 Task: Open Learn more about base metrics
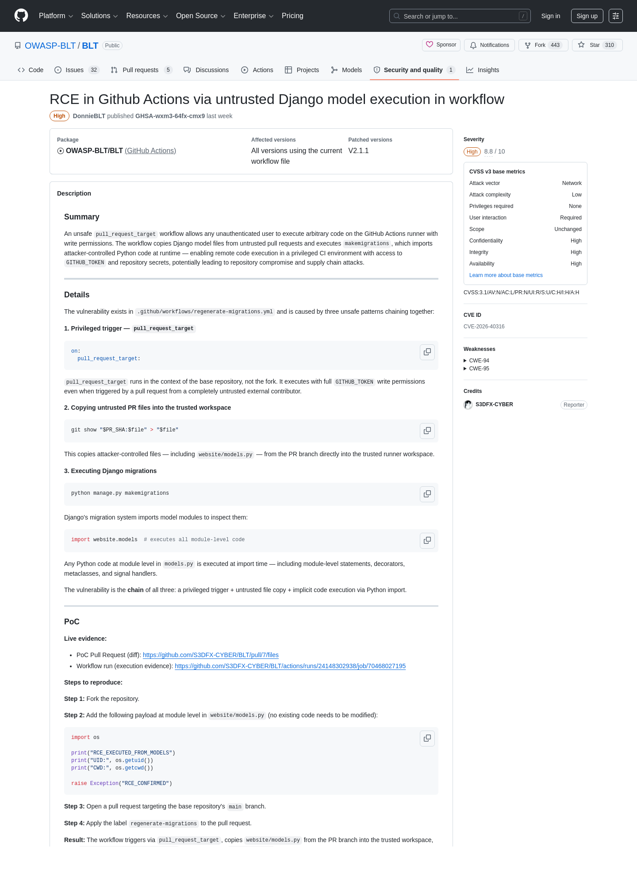tap(506, 275)
